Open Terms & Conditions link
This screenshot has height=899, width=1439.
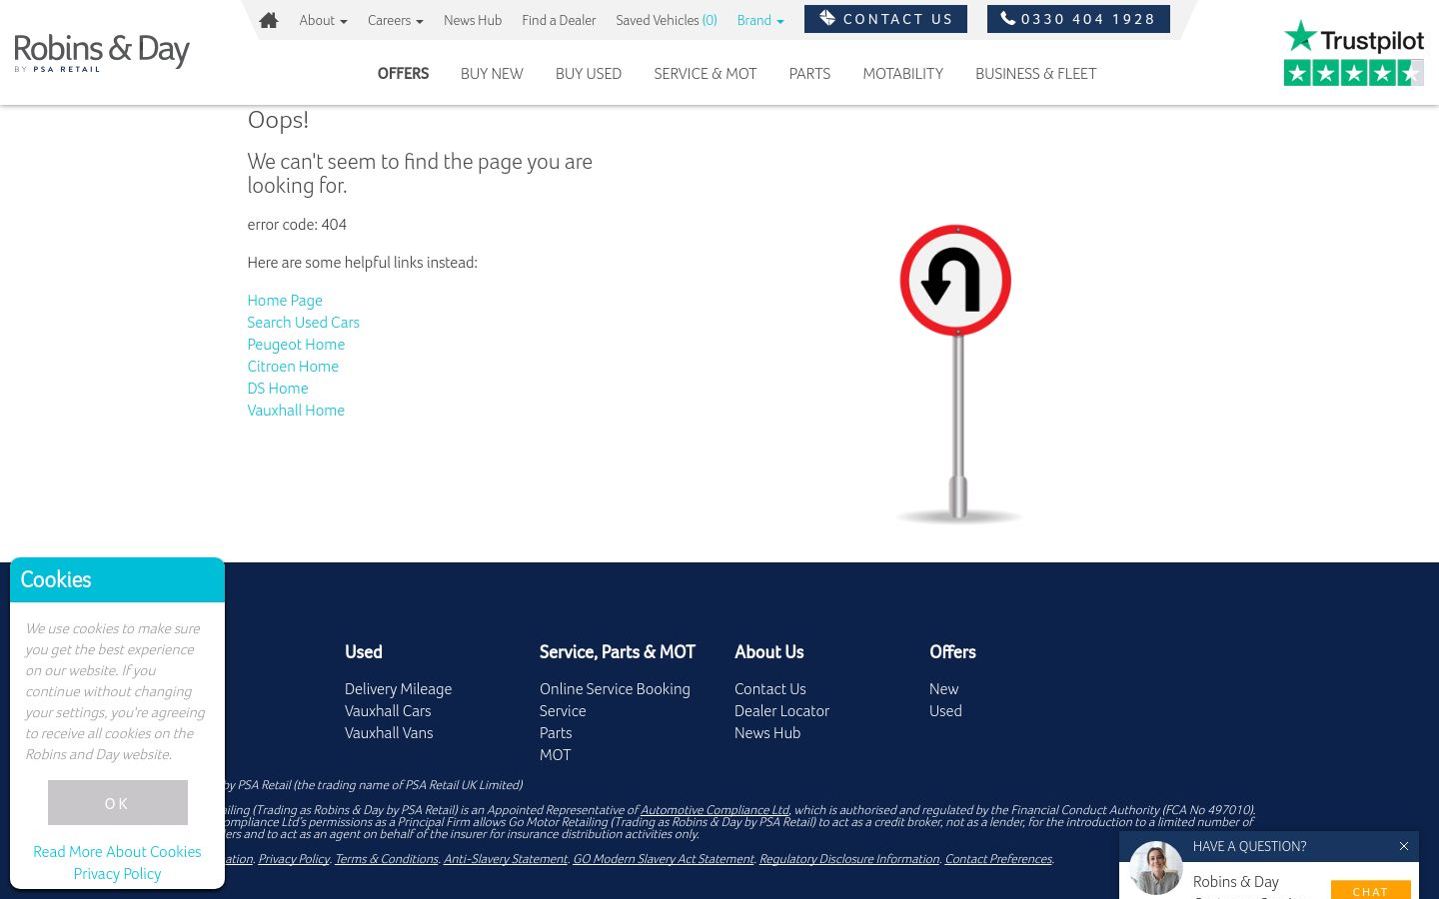(387, 859)
